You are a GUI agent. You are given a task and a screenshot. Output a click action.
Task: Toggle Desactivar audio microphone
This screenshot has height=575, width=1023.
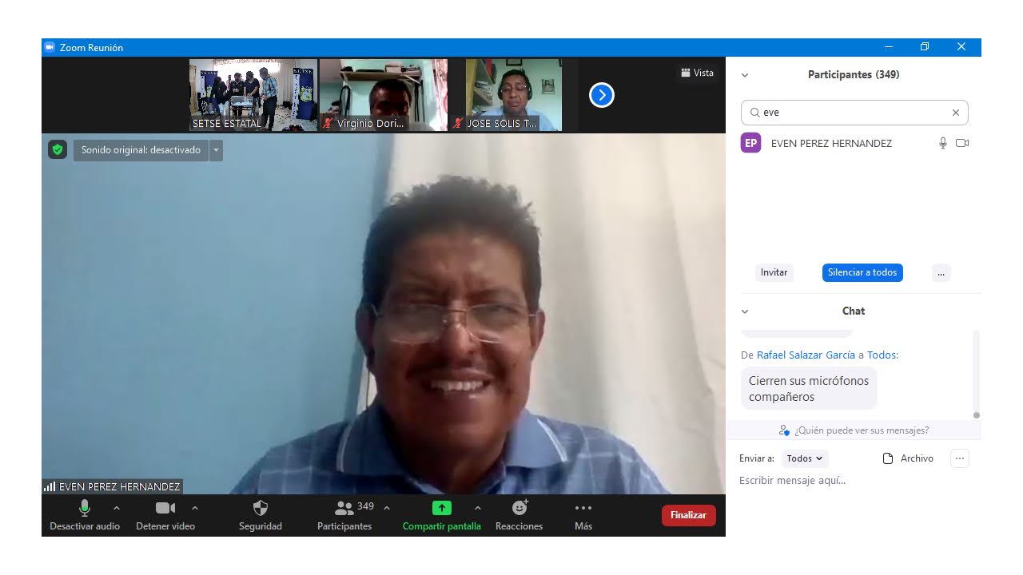[x=85, y=508]
